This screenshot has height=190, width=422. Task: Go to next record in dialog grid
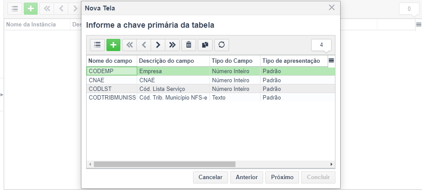[158, 45]
